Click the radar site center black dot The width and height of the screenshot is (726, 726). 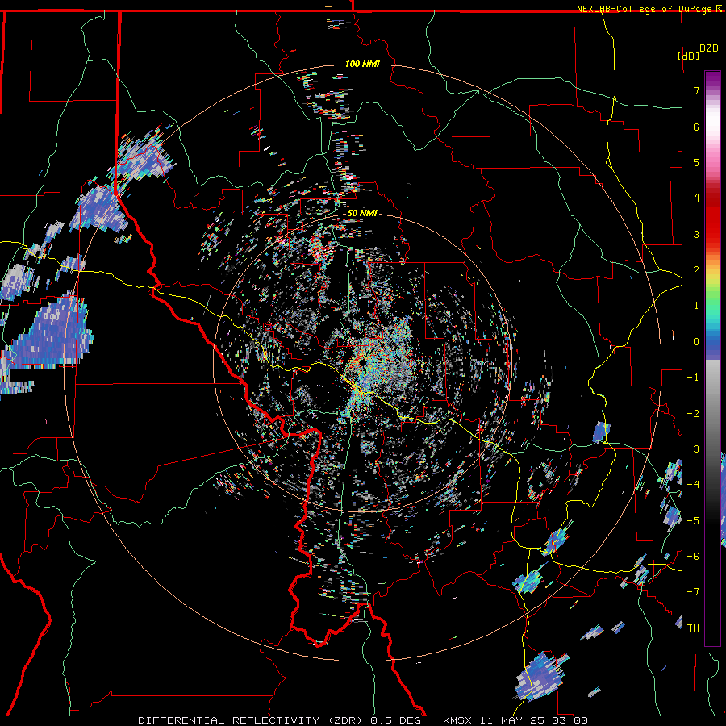[x=362, y=362]
